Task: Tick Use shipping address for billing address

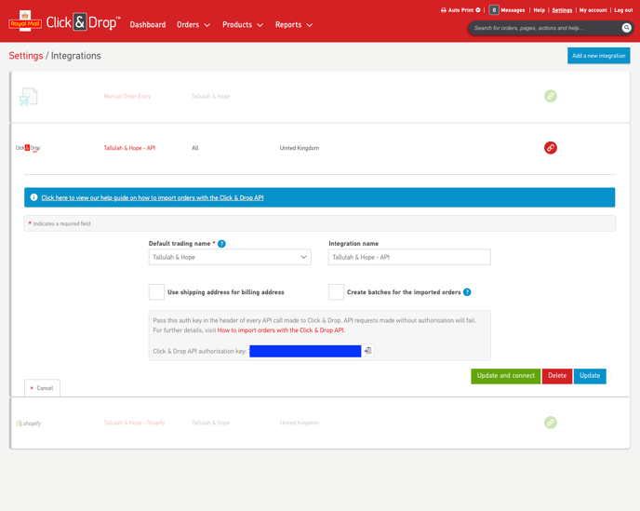Action: click(156, 292)
